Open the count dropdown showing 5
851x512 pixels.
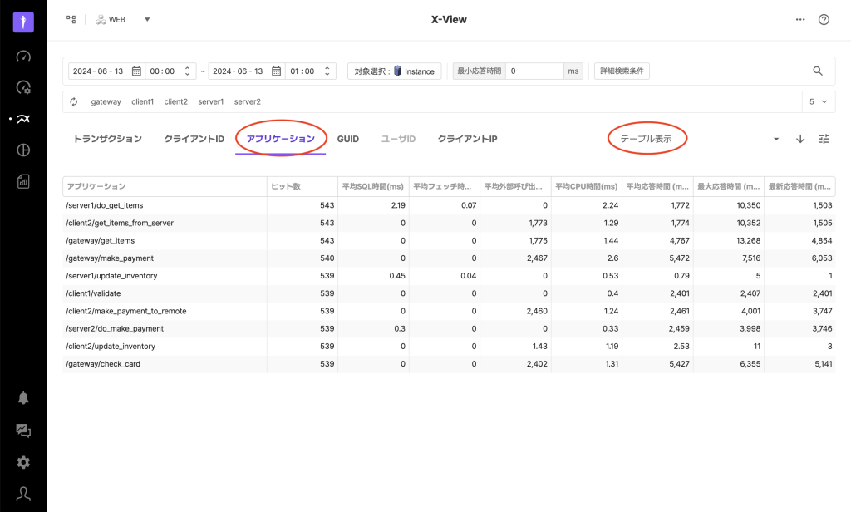818,101
